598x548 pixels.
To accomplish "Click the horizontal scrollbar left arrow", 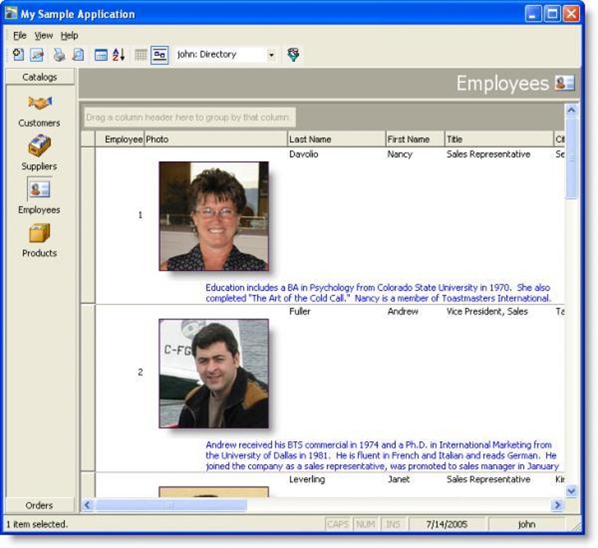I will 87,505.
